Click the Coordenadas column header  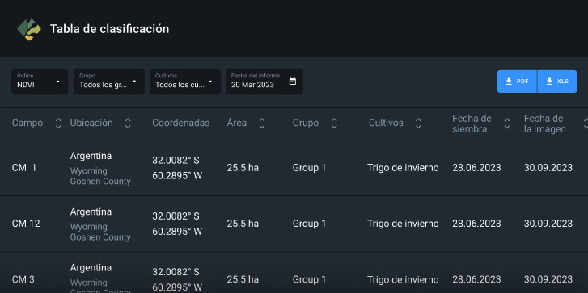coord(180,123)
